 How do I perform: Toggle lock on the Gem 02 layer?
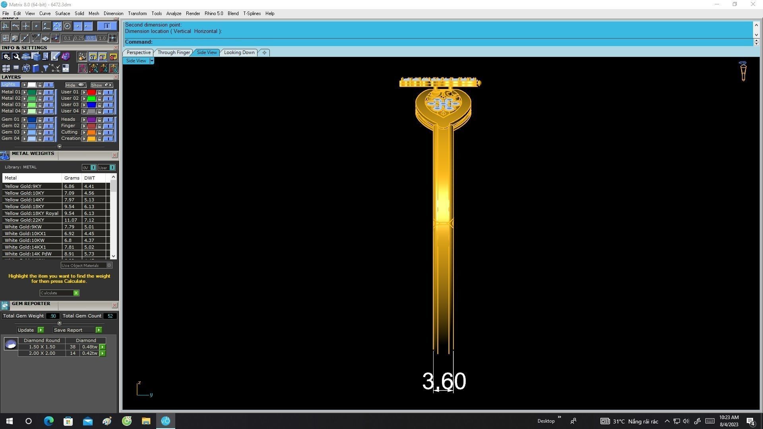click(x=40, y=126)
